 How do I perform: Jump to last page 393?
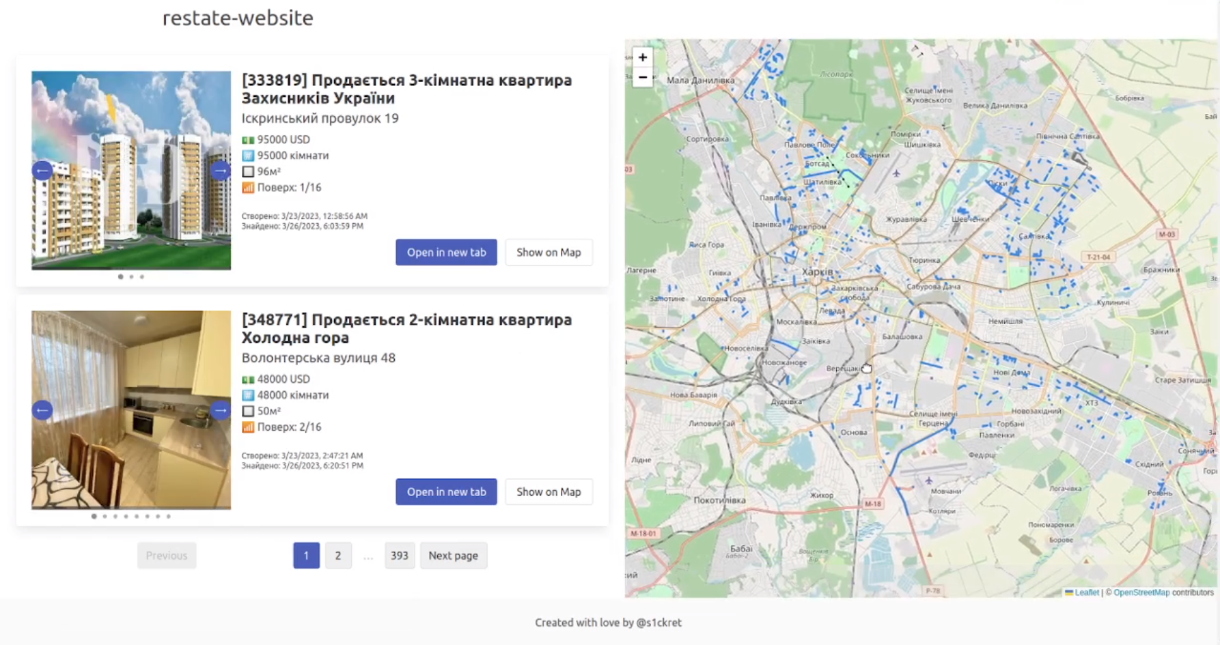tap(399, 556)
